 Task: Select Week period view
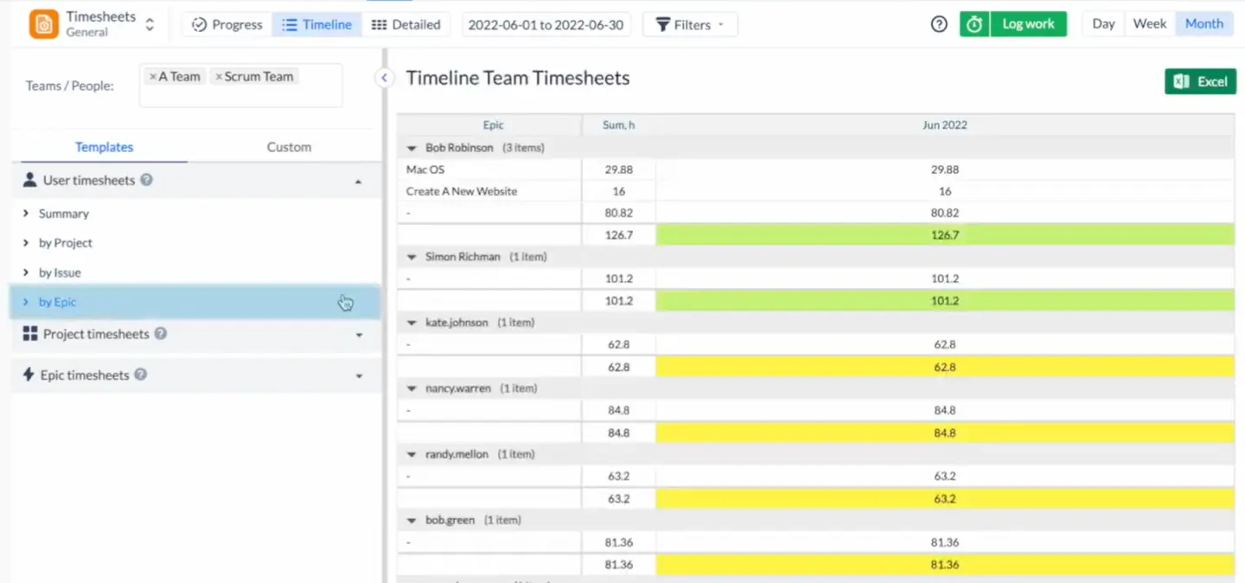[1149, 24]
